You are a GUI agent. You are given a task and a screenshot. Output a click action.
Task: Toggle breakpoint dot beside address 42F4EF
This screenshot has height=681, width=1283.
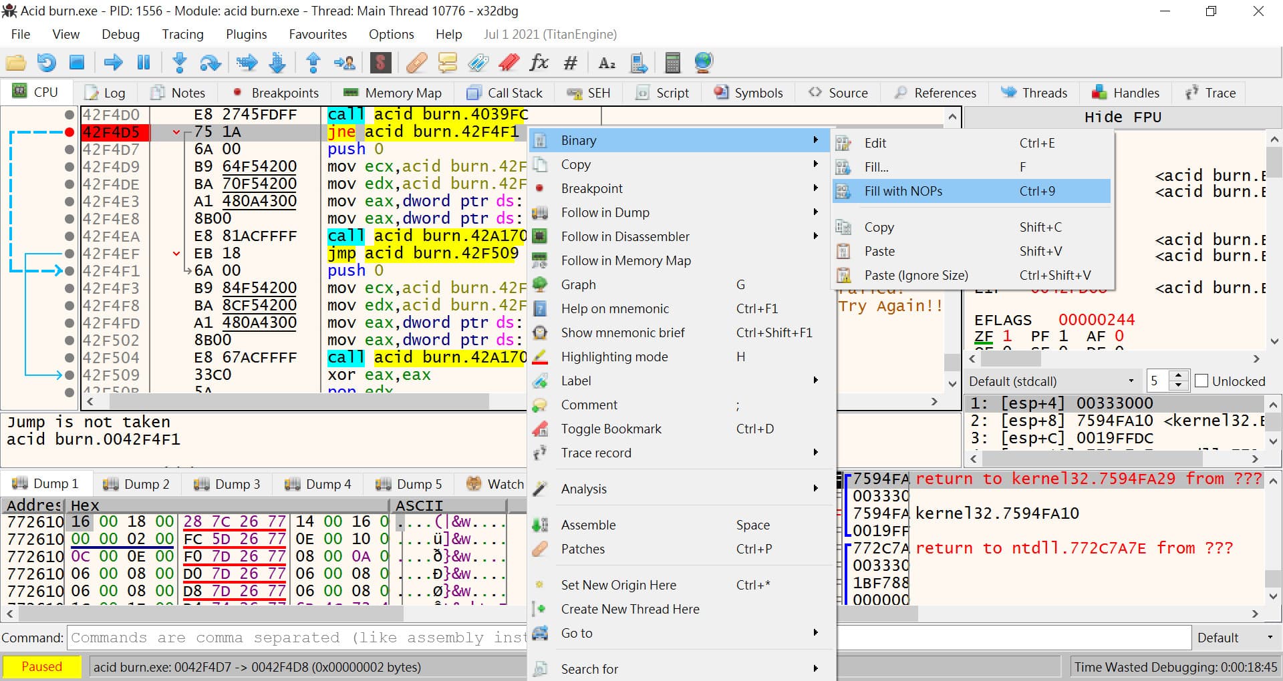(x=69, y=254)
